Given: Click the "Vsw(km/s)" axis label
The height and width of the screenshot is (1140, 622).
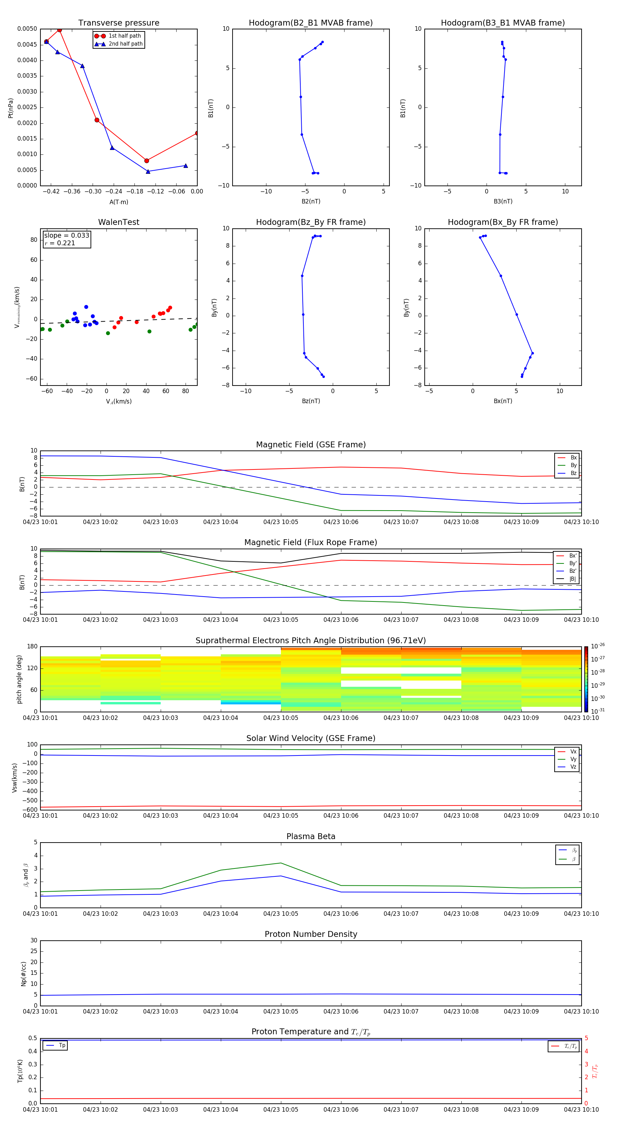Looking at the screenshot, I should click(x=14, y=778).
